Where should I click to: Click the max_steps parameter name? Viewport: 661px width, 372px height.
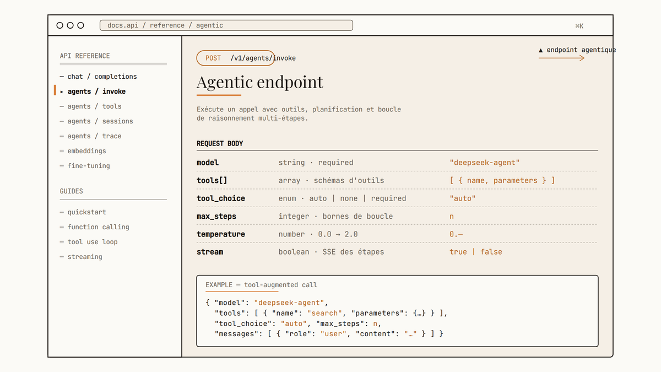(216, 217)
